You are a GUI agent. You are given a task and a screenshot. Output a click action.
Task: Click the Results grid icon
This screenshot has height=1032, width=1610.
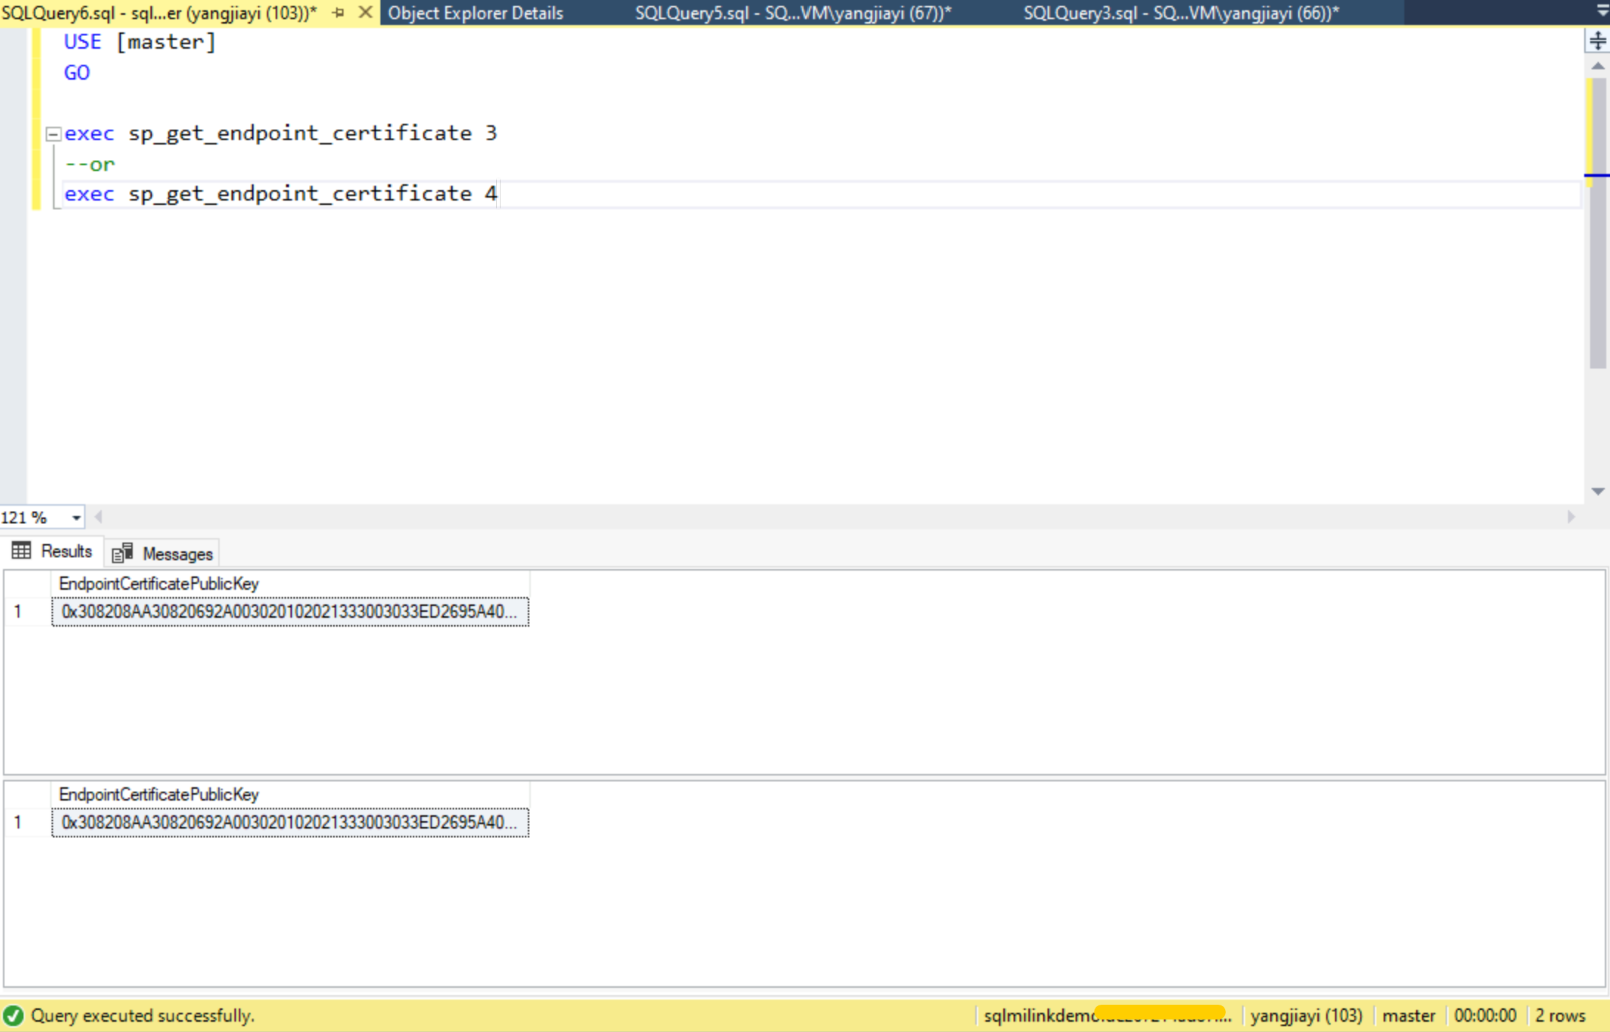21,550
